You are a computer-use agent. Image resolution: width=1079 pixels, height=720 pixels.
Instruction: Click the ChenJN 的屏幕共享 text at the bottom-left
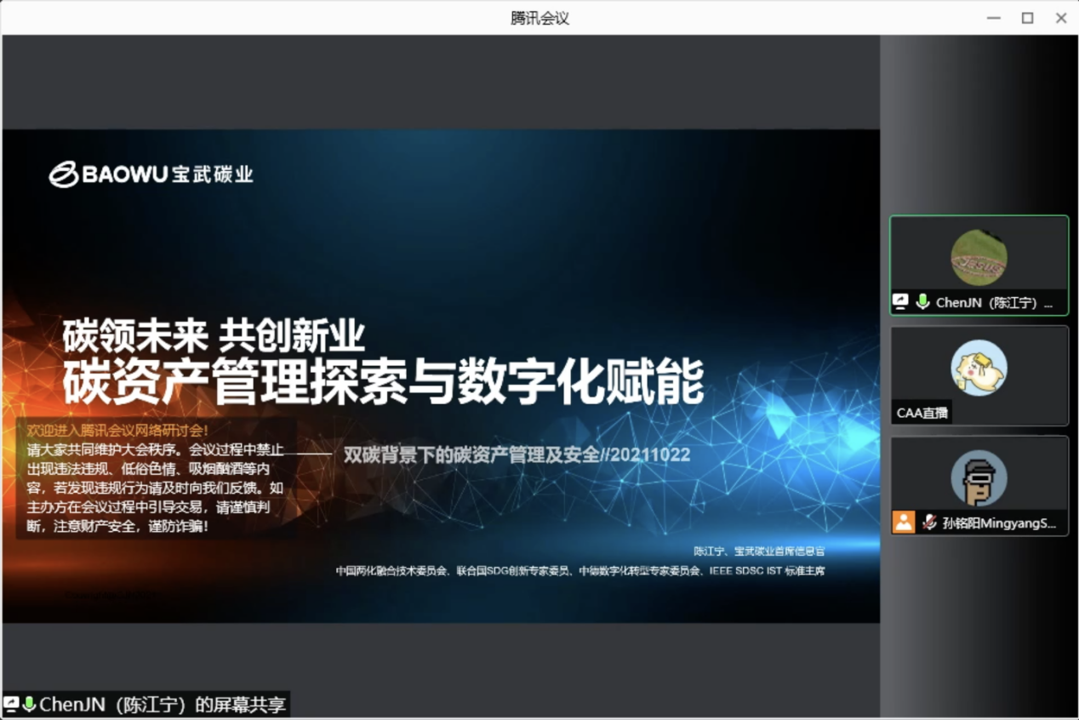[163, 705]
